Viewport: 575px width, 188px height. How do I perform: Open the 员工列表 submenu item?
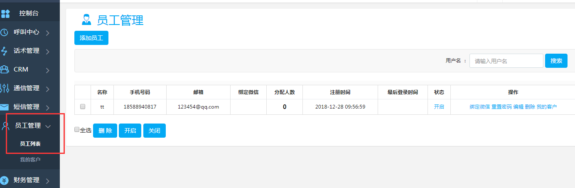tap(30, 144)
